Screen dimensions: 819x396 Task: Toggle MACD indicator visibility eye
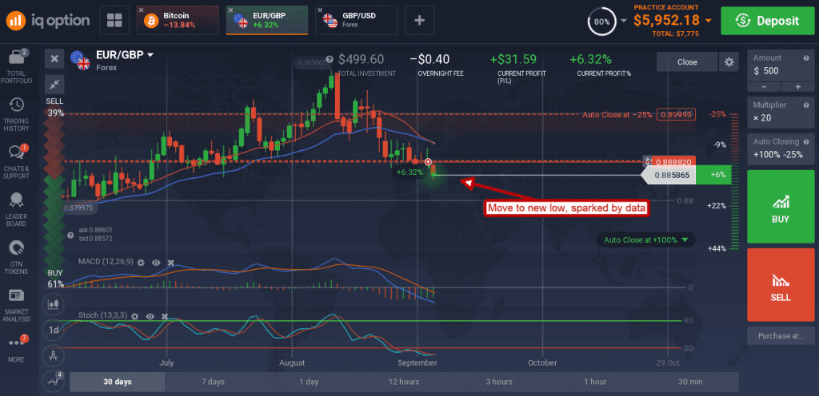point(156,263)
